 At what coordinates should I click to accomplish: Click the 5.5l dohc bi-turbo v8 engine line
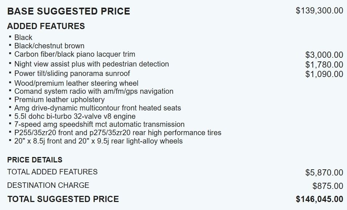coord(75,116)
